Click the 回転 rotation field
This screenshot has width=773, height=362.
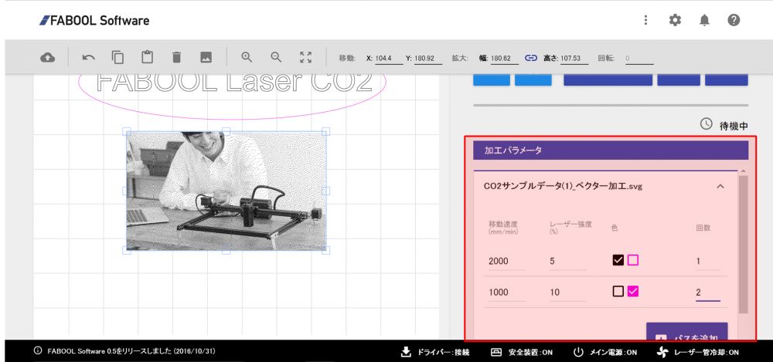coord(638,58)
